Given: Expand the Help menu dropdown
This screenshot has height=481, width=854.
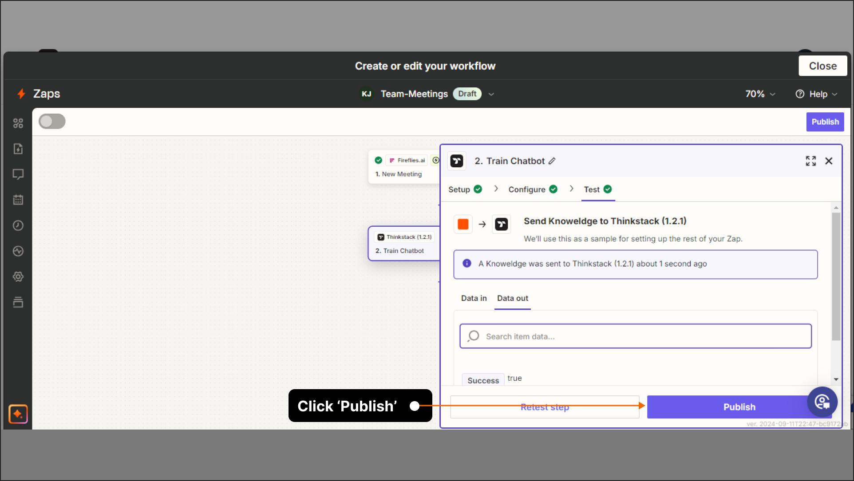Looking at the screenshot, I should (816, 94).
